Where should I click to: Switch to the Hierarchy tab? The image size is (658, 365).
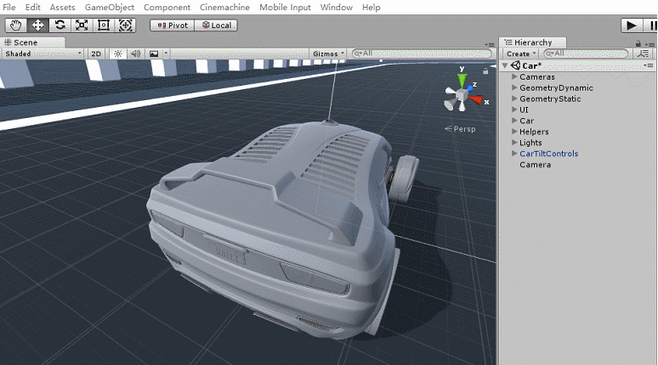pos(533,42)
